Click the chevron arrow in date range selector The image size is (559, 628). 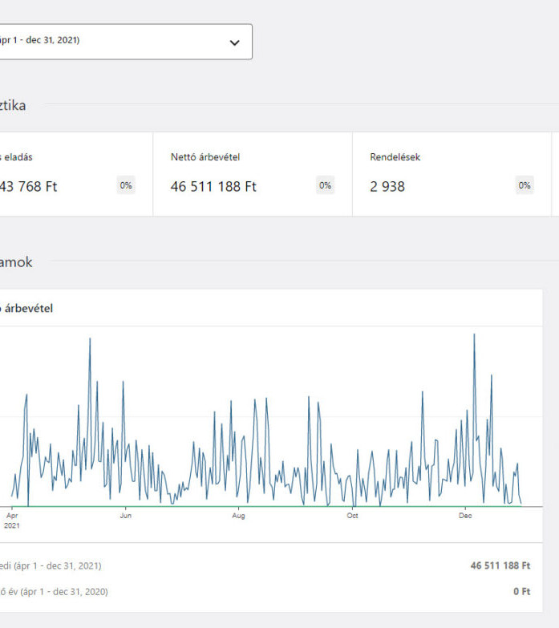tap(234, 43)
